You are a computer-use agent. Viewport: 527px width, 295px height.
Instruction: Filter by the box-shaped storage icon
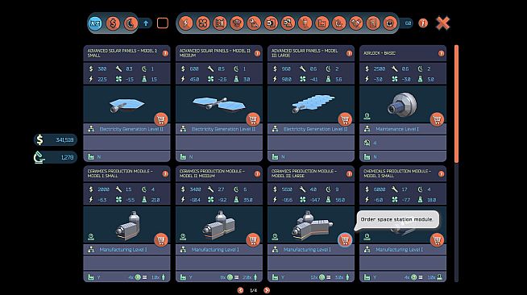237,23
